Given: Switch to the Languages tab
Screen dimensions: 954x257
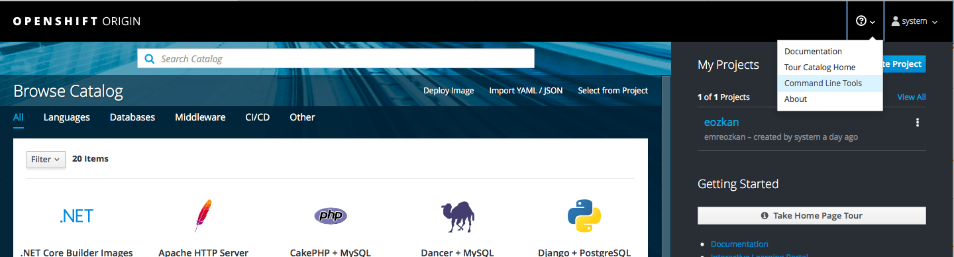Looking at the screenshot, I should pos(66,117).
